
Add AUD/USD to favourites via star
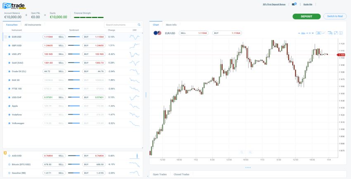[x=9, y=155]
